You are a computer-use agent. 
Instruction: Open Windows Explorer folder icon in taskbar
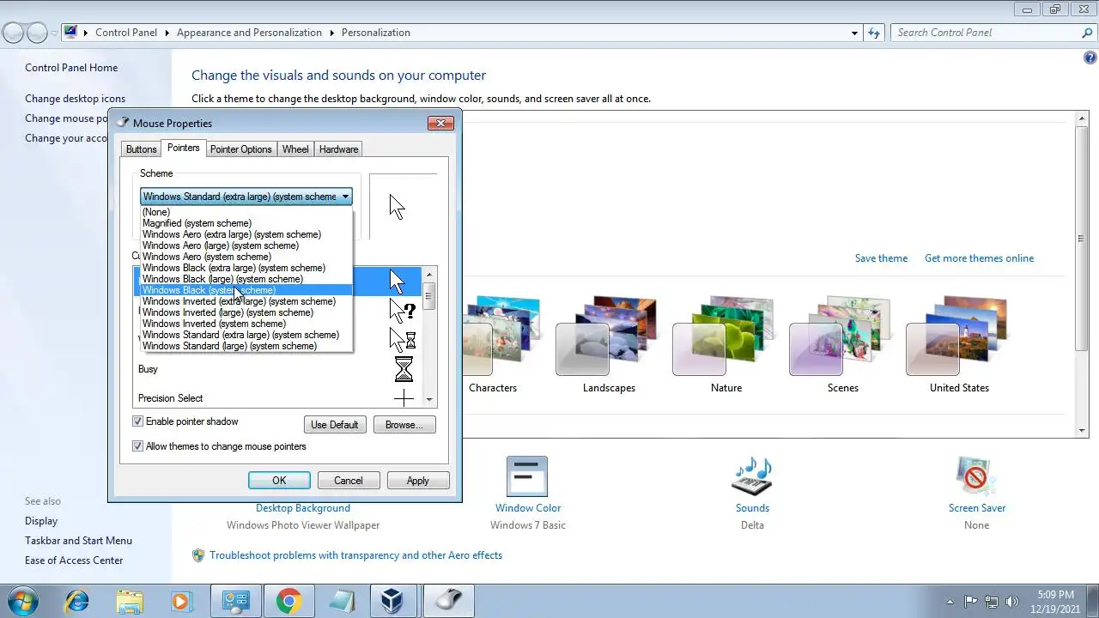pyautogui.click(x=130, y=601)
